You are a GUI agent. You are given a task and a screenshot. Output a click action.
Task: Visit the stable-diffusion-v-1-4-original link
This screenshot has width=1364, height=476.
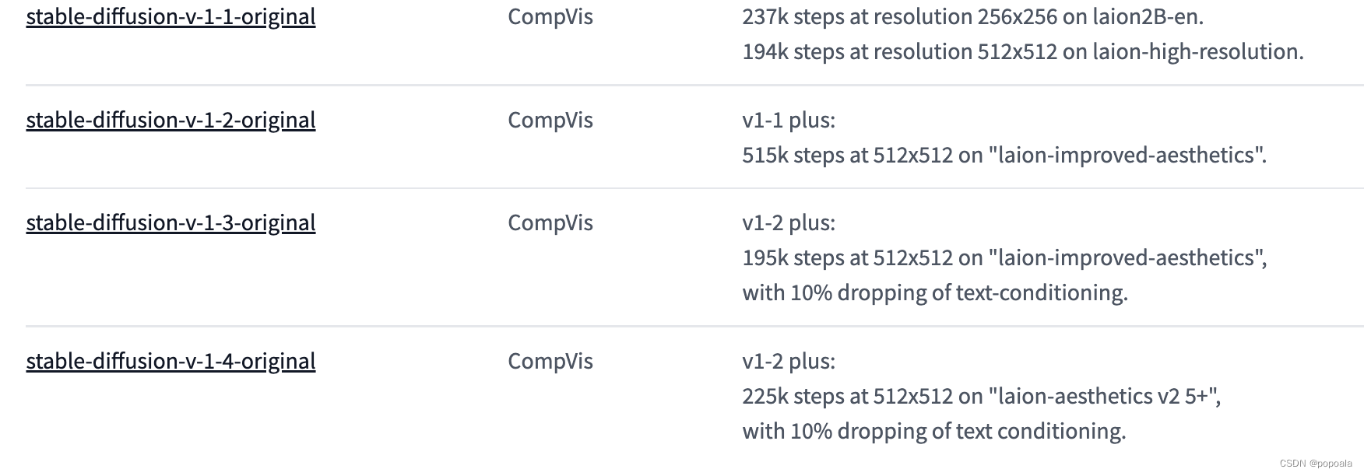(170, 361)
